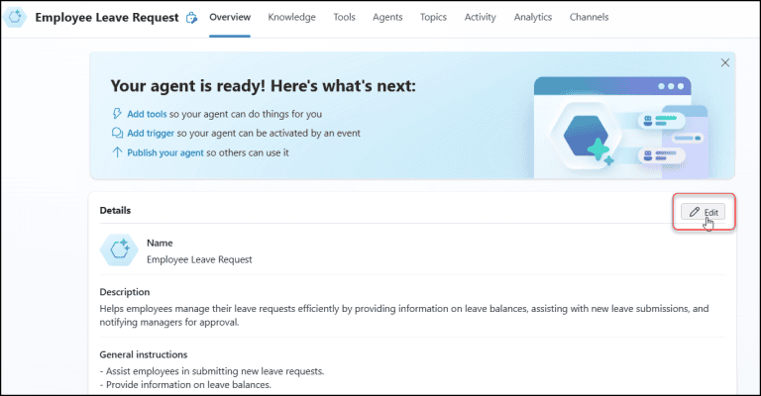The height and width of the screenshot is (396, 761).
Task: Click the agent avatar in Details
Action: click(119, 250)
